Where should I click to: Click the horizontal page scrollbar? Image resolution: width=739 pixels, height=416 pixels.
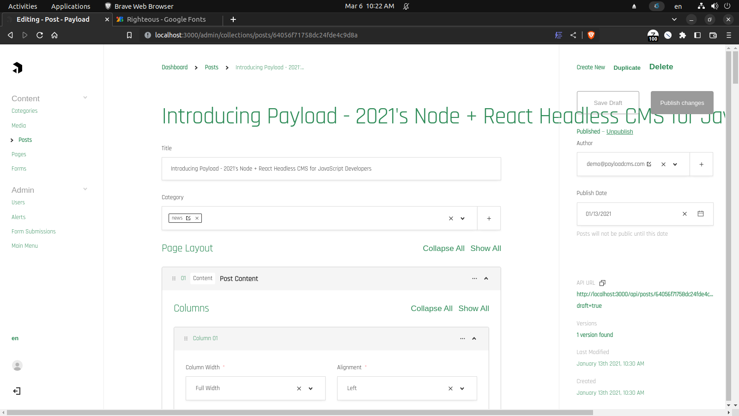pos(300,412)
